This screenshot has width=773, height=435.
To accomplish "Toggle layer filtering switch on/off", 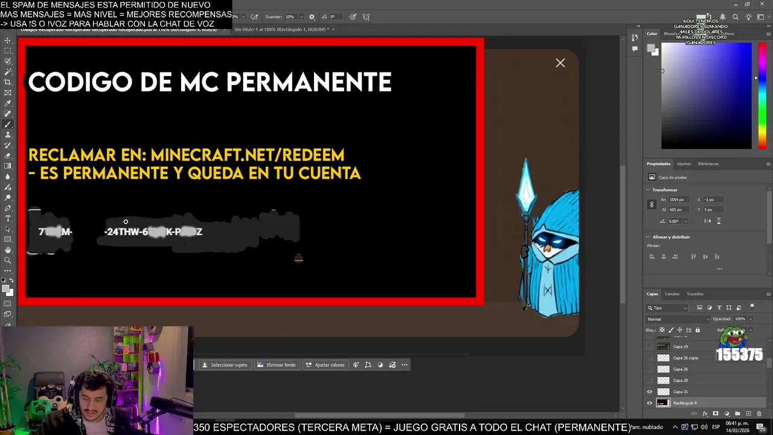I will [x=752, y=306].
